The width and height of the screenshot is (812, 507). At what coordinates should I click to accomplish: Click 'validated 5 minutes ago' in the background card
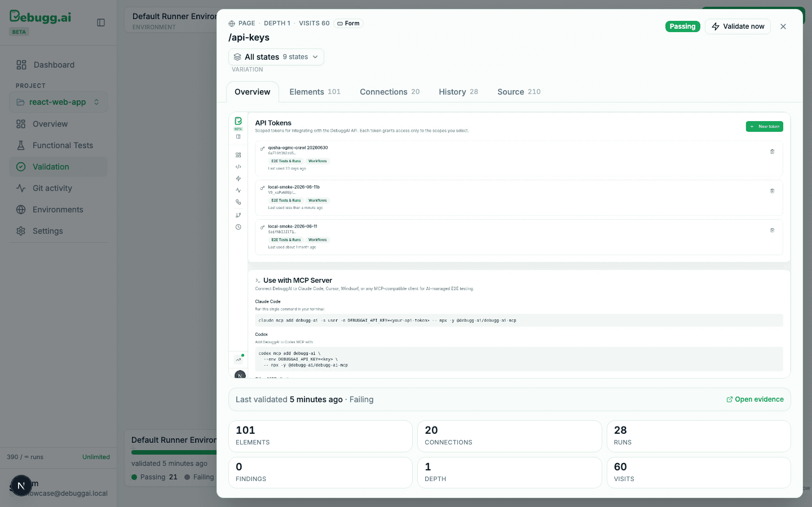169,464
